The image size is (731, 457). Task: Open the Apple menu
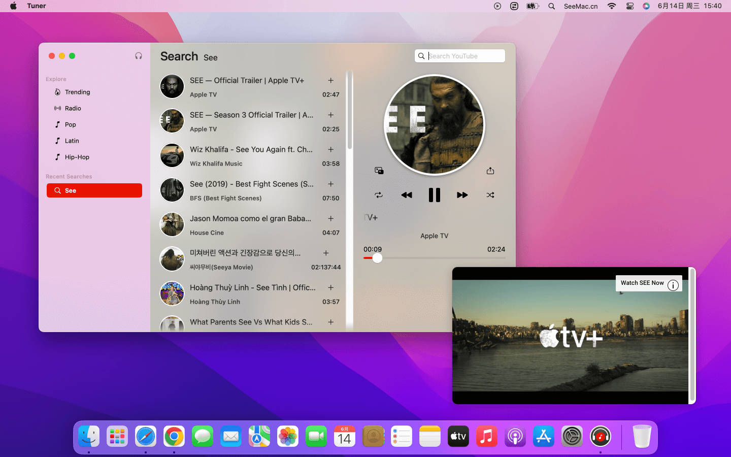(14, 6)
